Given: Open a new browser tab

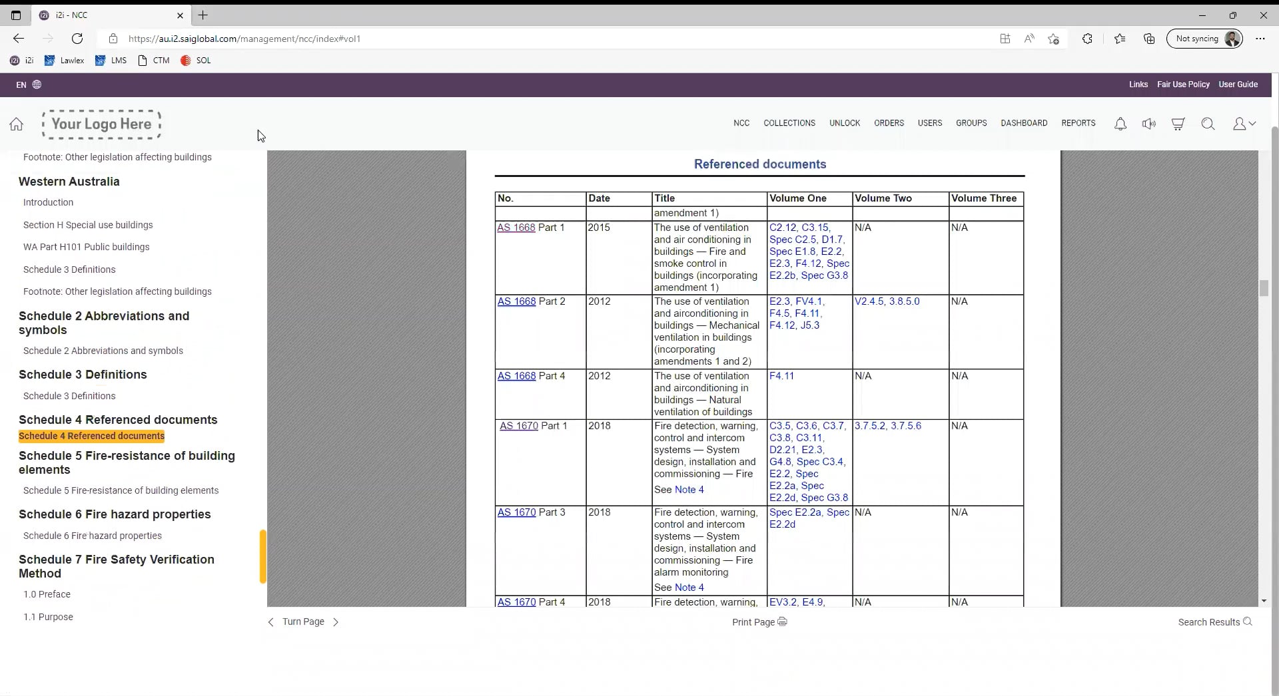Looking at the screenshot, I should pos(203,15).
